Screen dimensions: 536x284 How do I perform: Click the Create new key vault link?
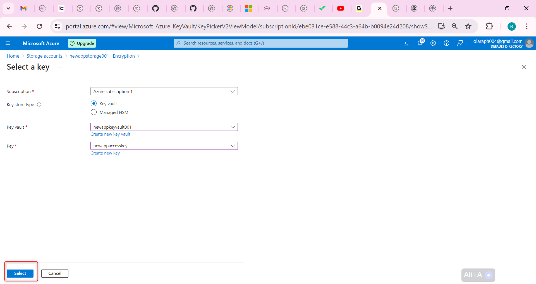(110, 134)
